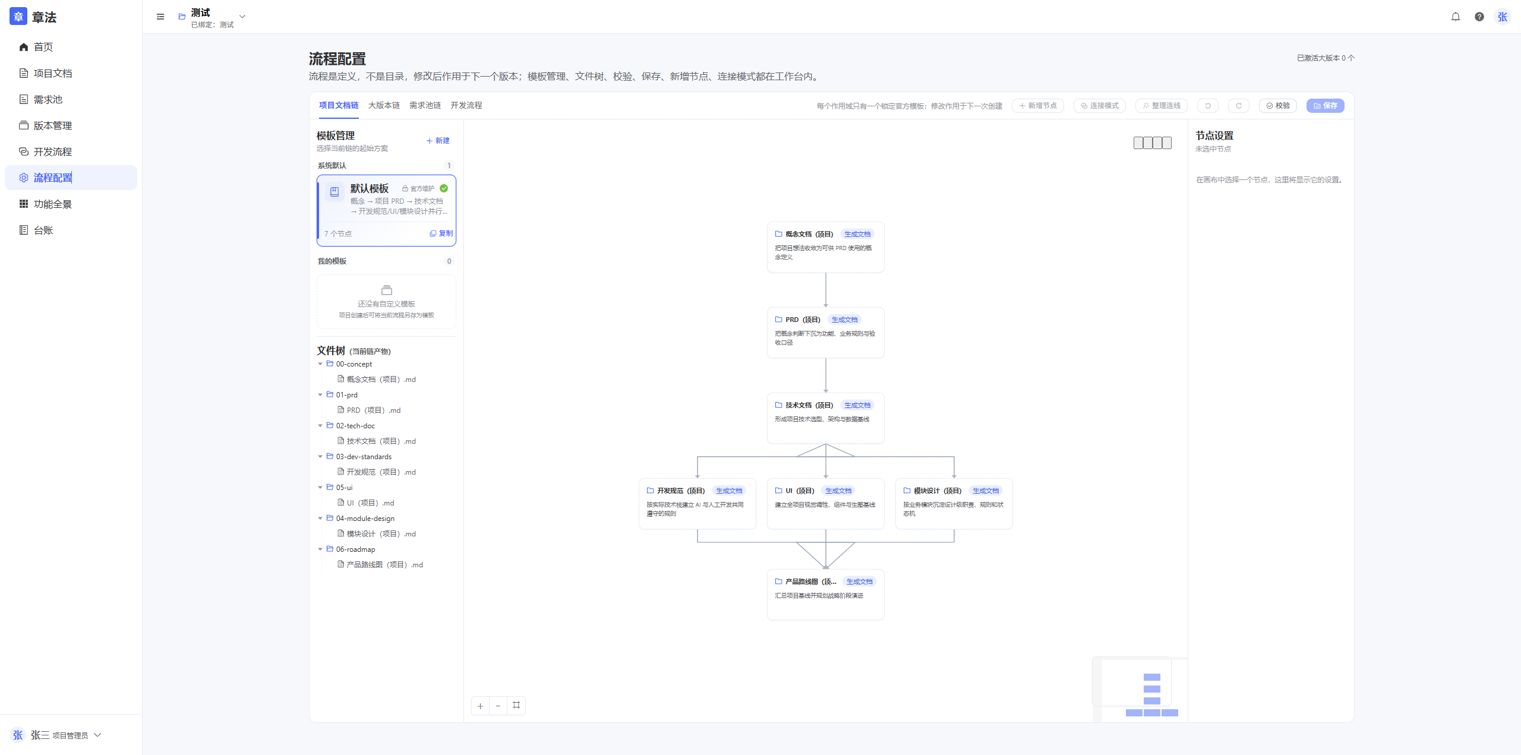Switch to the 开发流程 tab
This screenshot has height=755, width=1521.
tap(466, 105)
